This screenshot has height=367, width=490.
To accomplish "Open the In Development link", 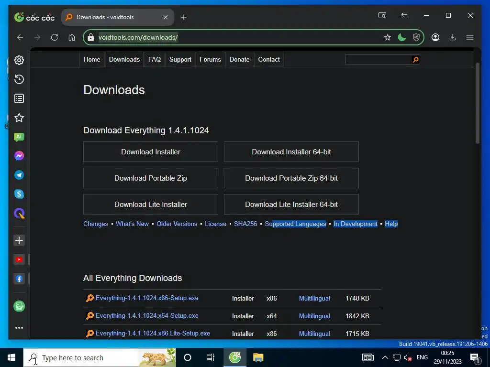I will click(x=356, y=224).
